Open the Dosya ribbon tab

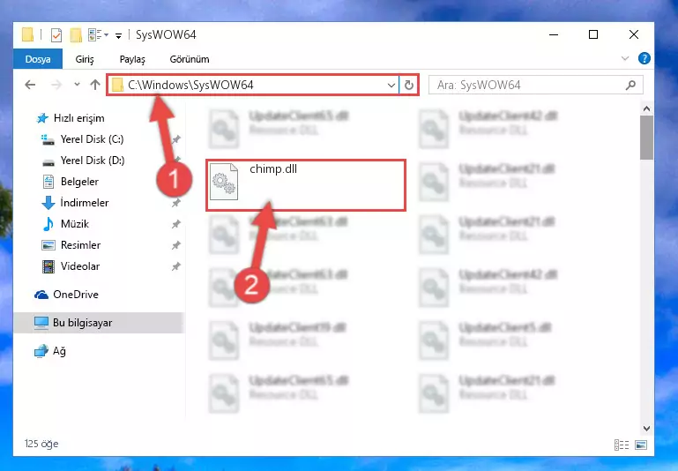coord(38,59)
